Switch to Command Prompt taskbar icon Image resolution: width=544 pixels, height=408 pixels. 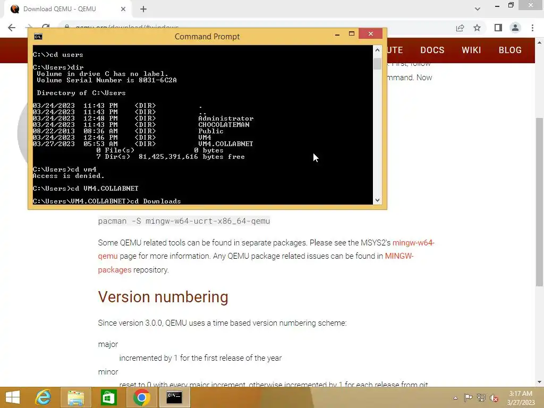pos(174,397)
